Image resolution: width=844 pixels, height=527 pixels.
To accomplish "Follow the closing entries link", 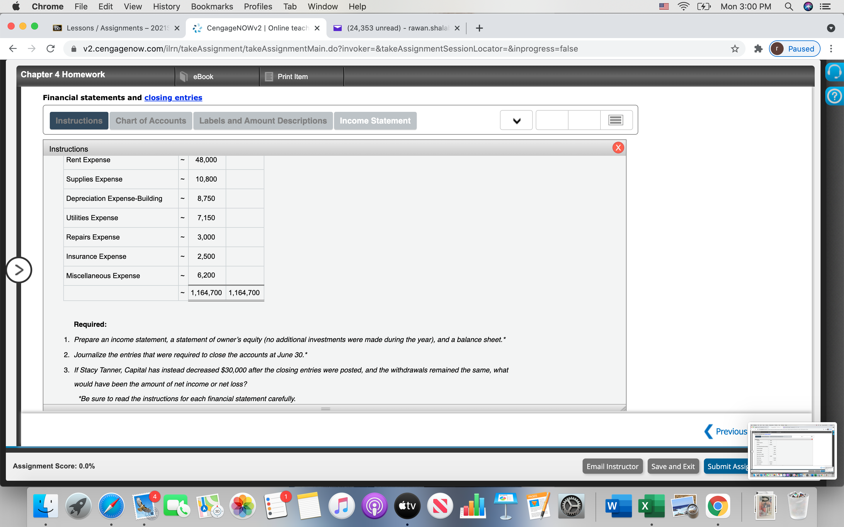I will click(173, 97).
